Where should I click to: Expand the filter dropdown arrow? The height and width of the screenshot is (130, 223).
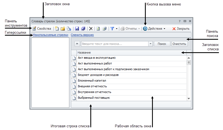point(117,29)
